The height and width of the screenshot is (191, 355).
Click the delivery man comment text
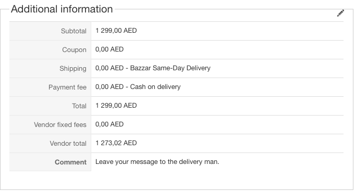coord(157,162)
